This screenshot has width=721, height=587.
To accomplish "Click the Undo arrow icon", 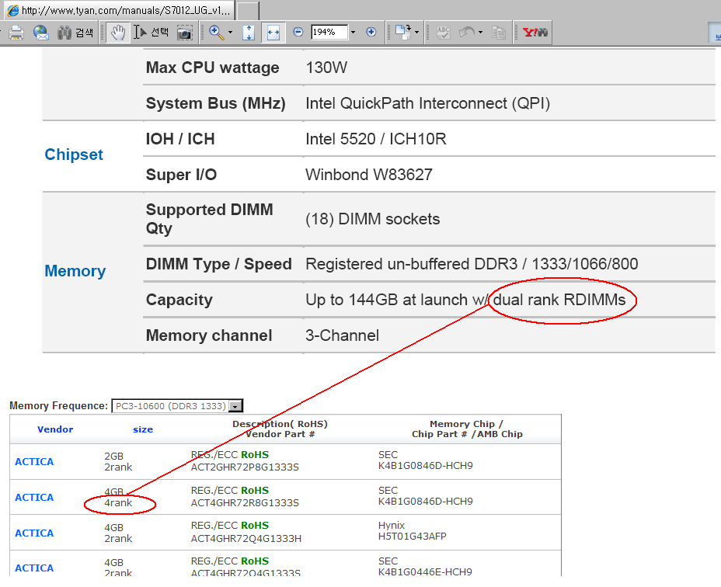I will pyautogui.click(x=467, y=32).
